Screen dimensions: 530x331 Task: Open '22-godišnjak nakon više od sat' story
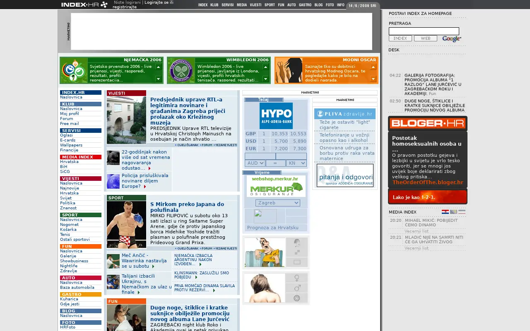[146, 160]
